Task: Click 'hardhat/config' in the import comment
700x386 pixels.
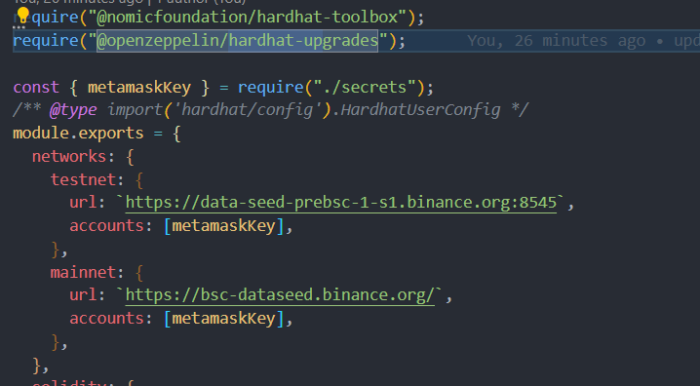Action: coord(248,110)
